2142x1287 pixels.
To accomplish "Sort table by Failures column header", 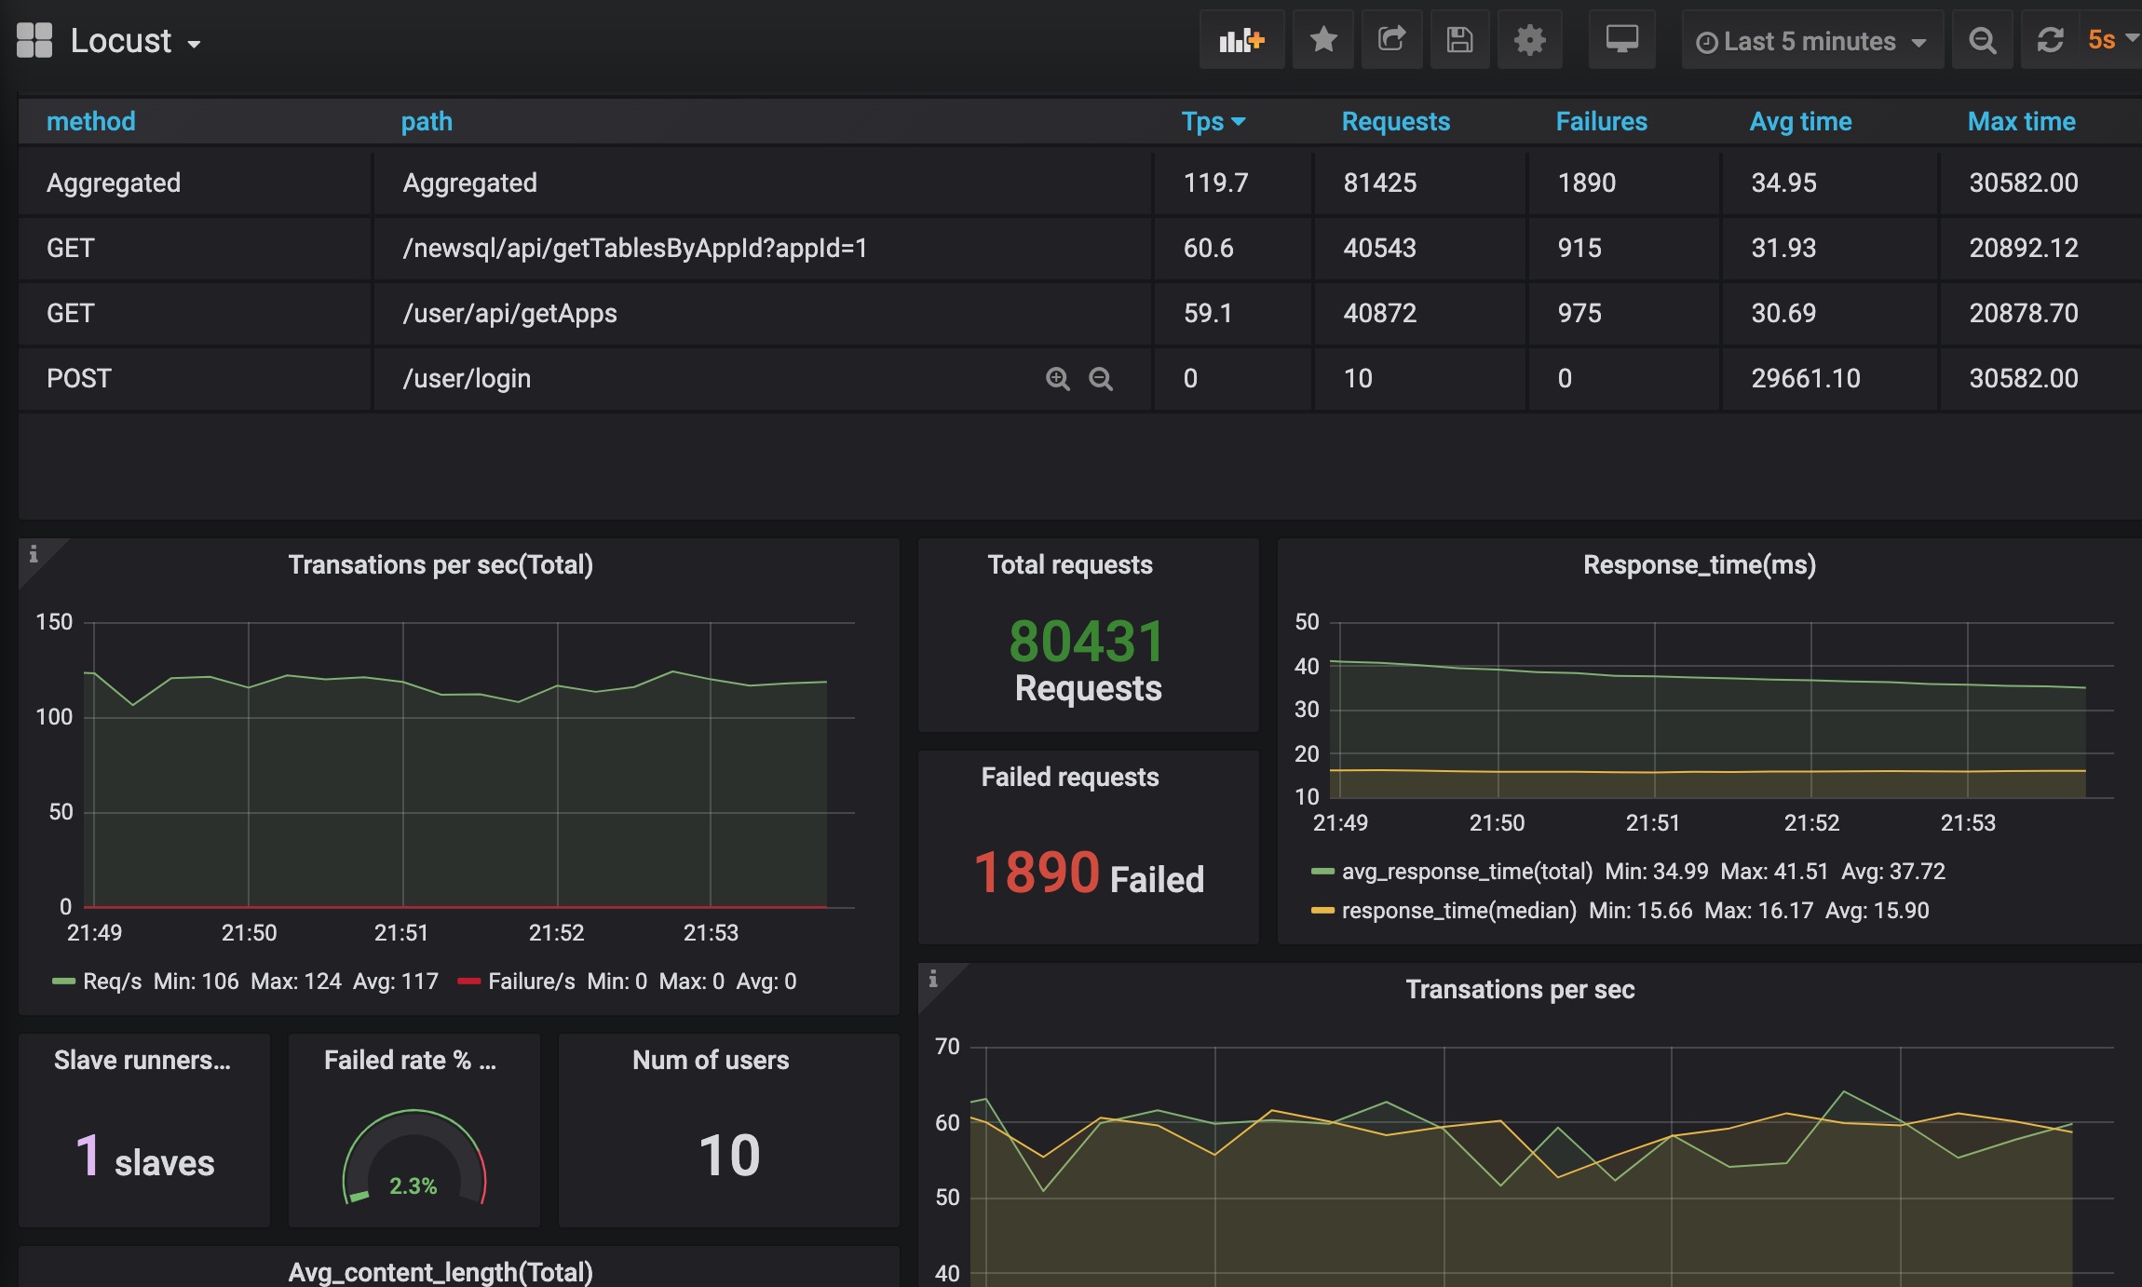I will tap(1601, 121).
